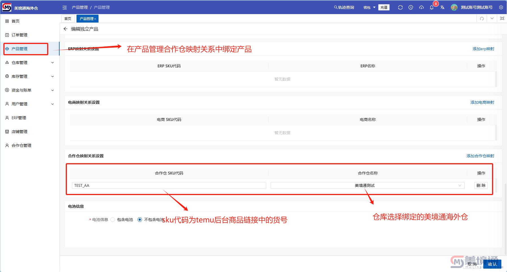Image resolution: width=507 pixels, height=272 pixels.
Task: Select the 不包含电池 radio option
Action: click(140, 220)
